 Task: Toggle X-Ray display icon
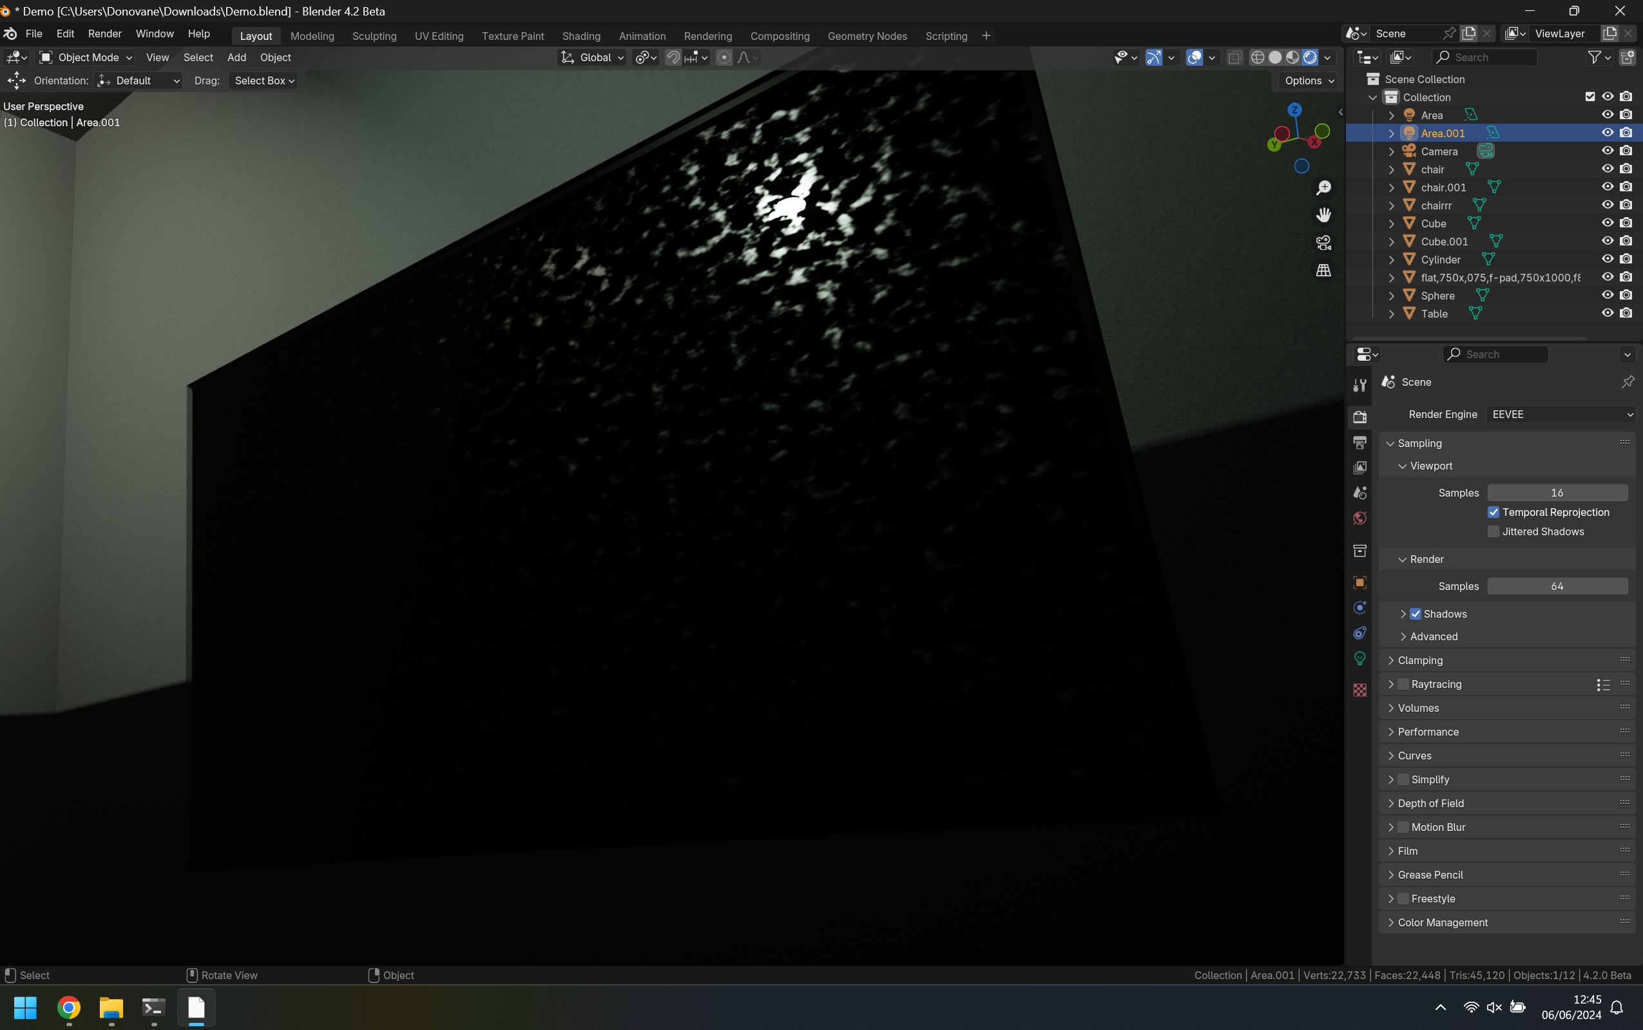pos(1235,58)
